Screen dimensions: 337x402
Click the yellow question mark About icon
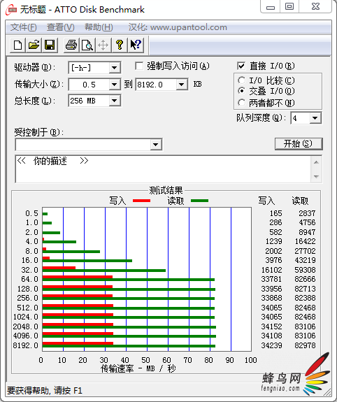point(120,45)
